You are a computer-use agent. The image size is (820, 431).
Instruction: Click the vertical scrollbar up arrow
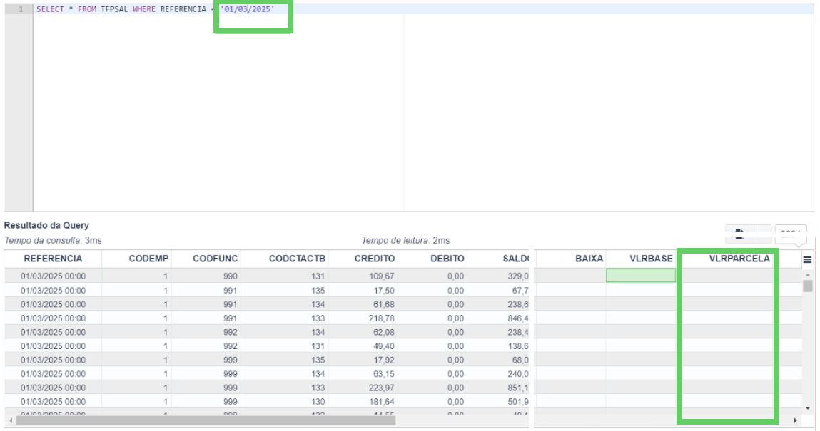(x=807, y=274)
